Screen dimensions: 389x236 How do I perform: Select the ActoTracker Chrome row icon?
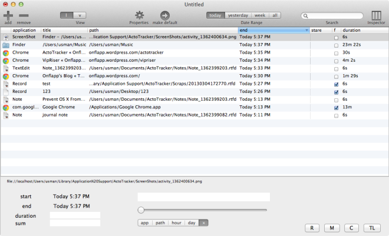[6, 53]
